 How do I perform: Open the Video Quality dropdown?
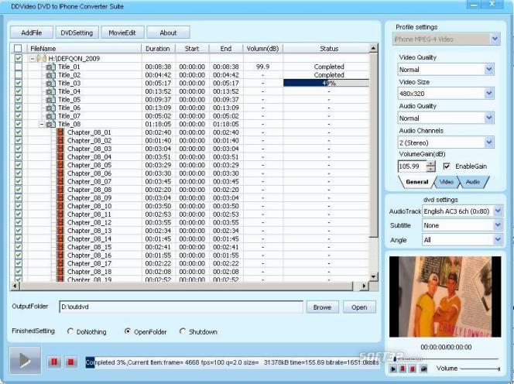(x=489, y=70)
